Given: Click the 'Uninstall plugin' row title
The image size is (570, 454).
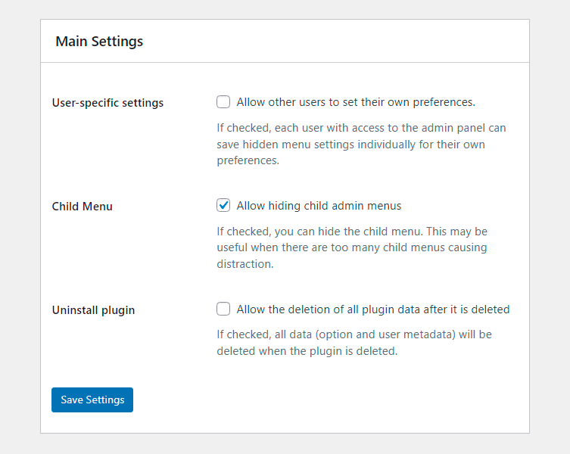Looking at the screenshot, I should point(93,310).
